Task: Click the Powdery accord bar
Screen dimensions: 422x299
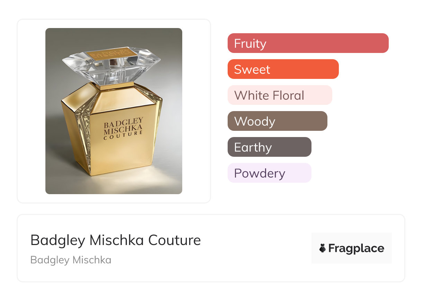Action: (269, 173)
